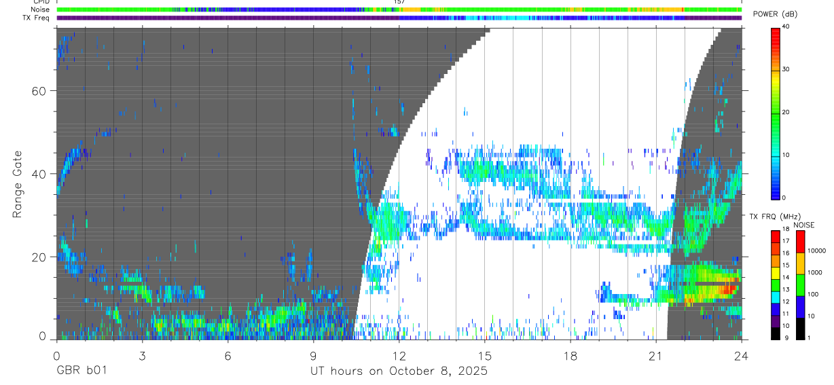
Task: Click the red 18 MHz TX FRQ swatch
Action: [x=776, y=236]
